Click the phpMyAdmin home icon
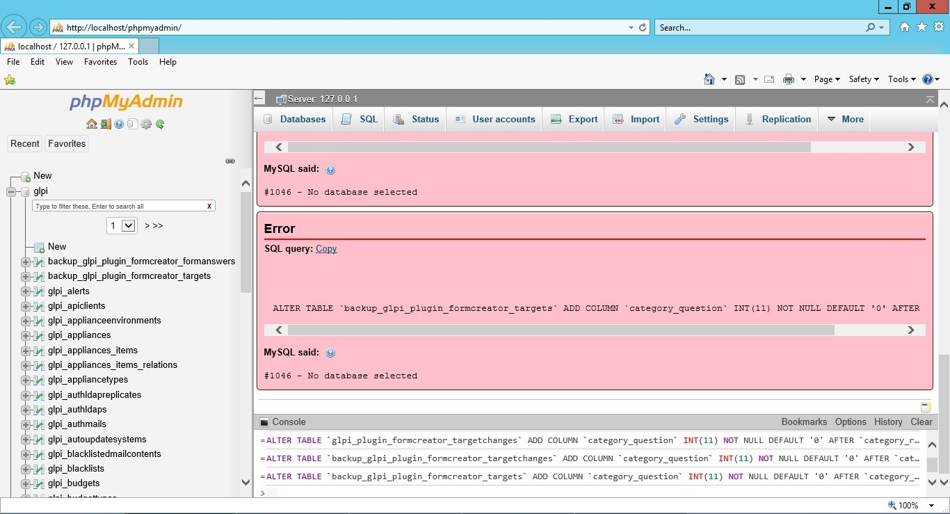The width and height of the screenshot is (950, 514). tap(92, 124)
